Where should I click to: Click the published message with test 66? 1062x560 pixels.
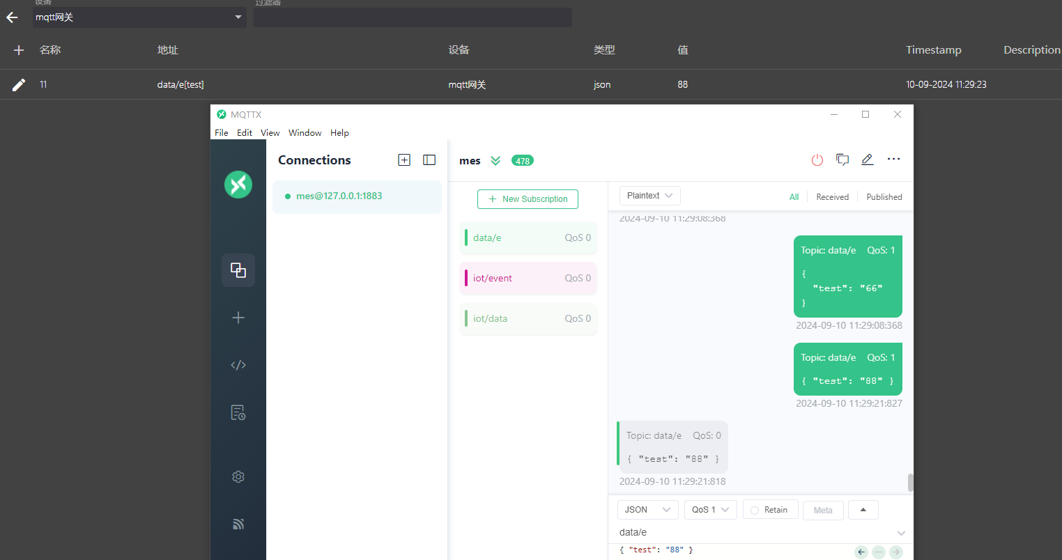848,277
